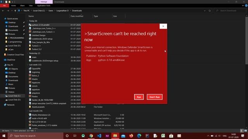Select the python-3.7.8-amd64 file

(x=41, y=25)
